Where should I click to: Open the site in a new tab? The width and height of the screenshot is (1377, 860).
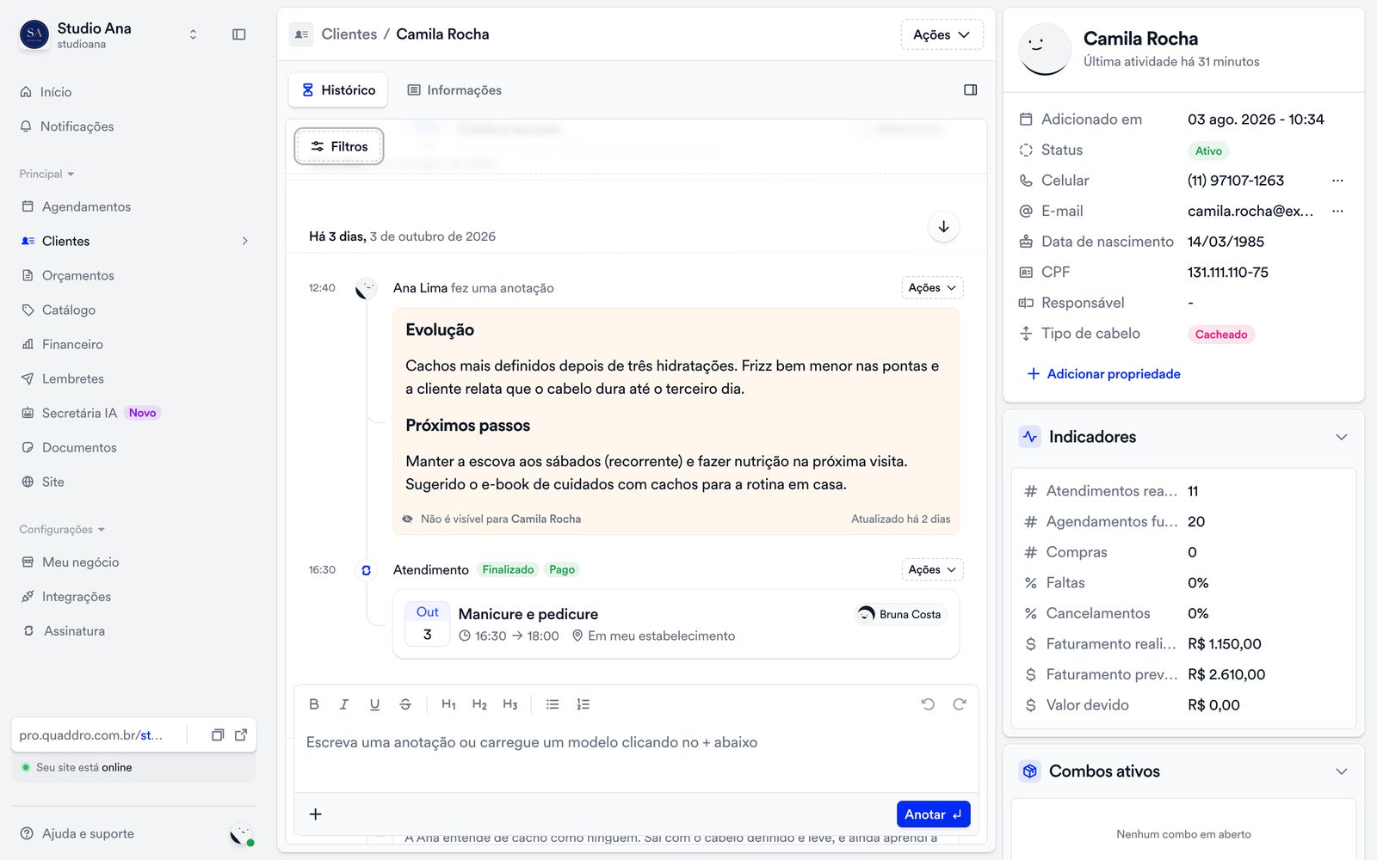click(x=241, y=735)
